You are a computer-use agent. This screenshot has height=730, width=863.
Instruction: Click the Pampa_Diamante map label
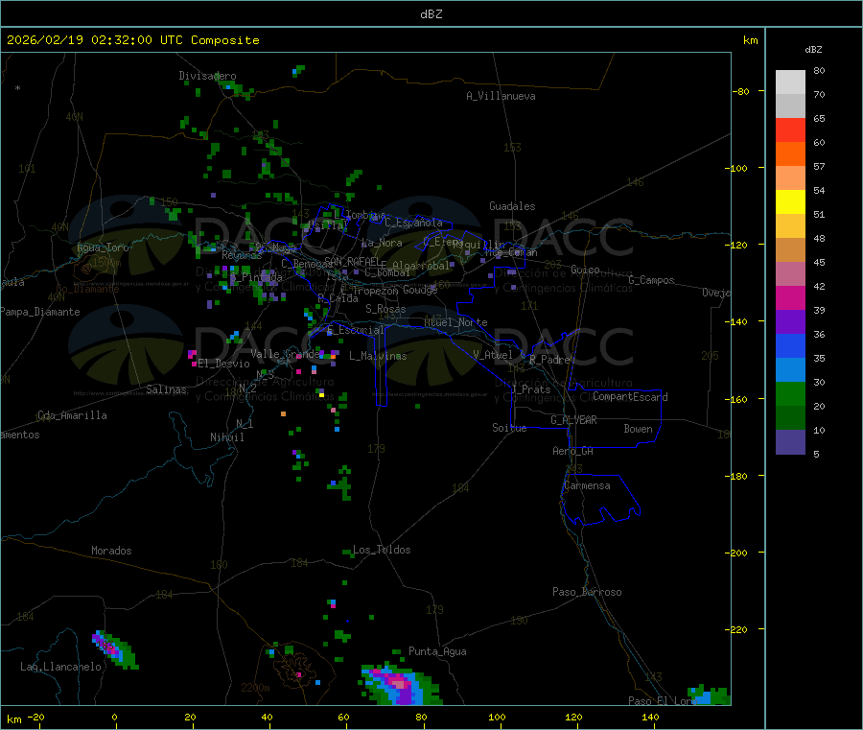point(40,312)
